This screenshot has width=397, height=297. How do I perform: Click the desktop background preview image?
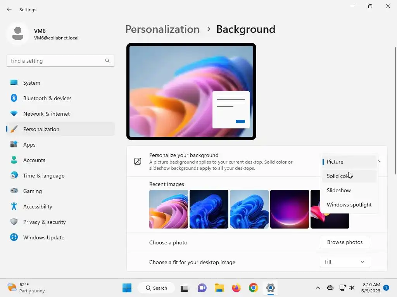pyautogui.click(x=191, y=91)
